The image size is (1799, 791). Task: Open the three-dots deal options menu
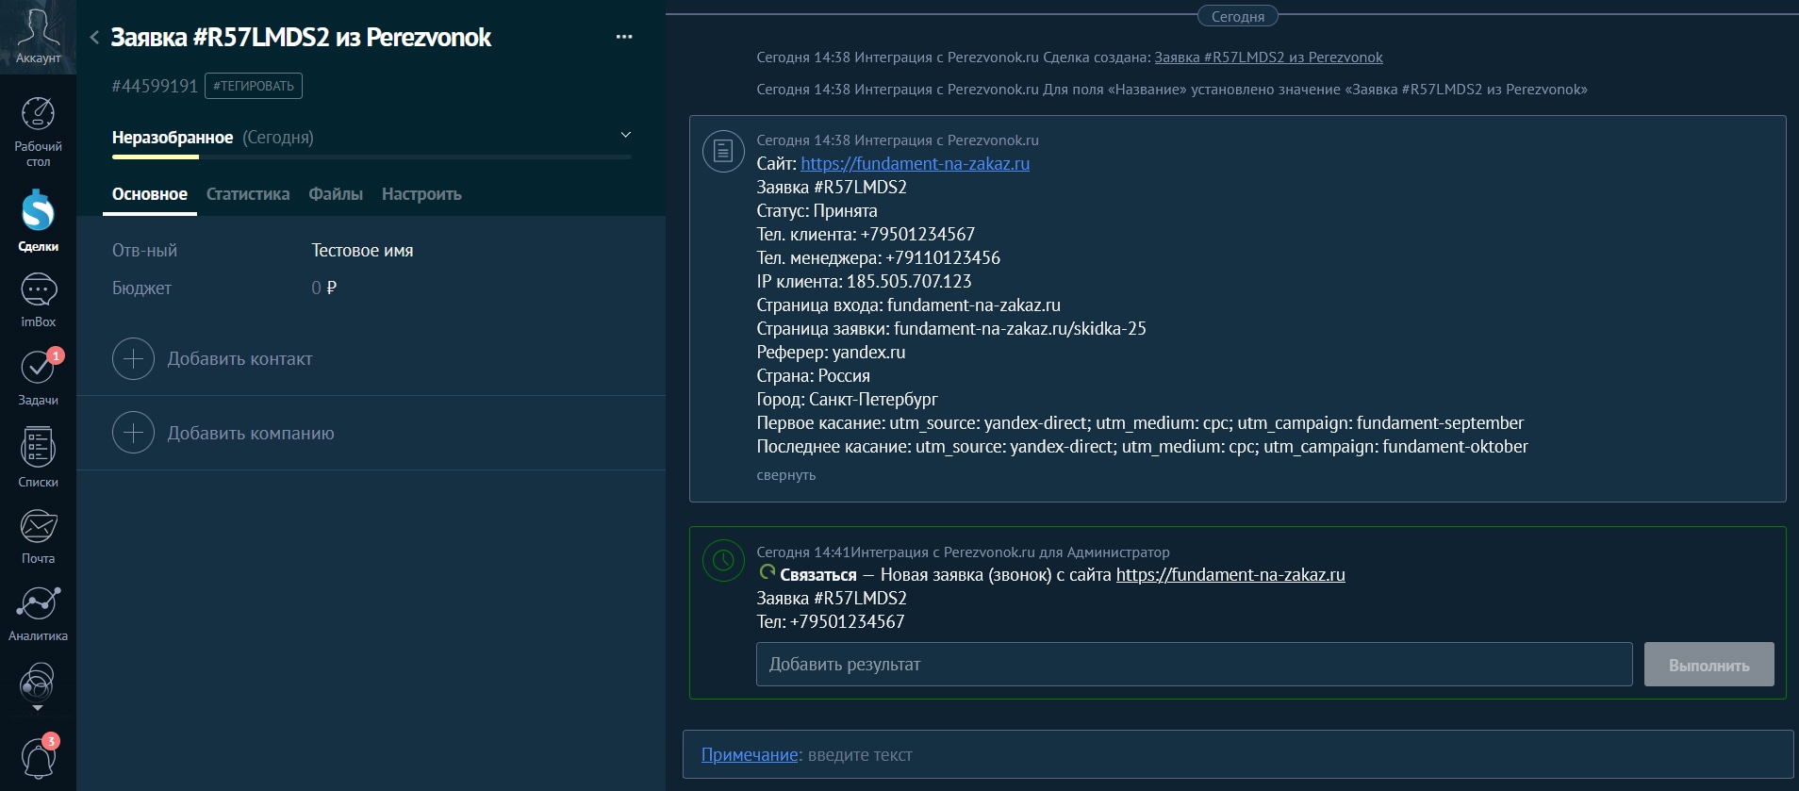(x=624, y=37)
